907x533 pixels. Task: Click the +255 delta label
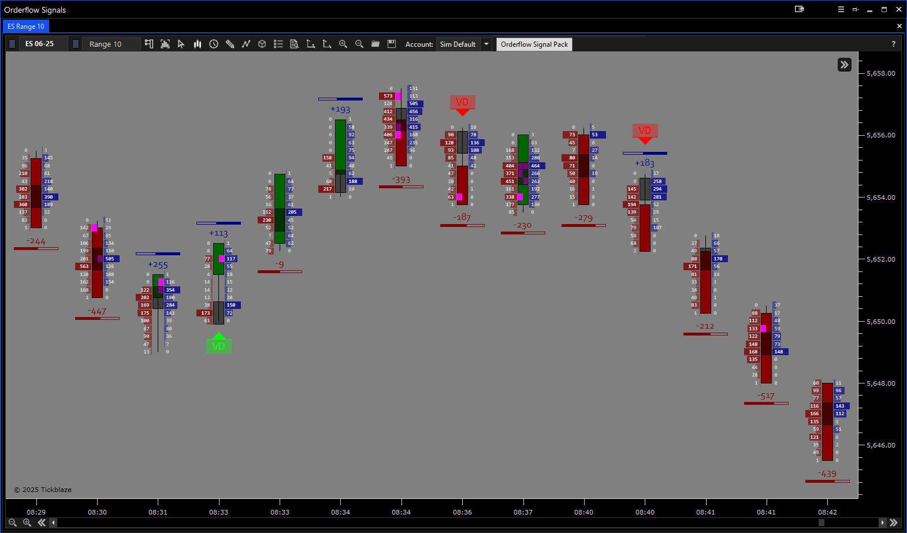(x=158, y=265)
